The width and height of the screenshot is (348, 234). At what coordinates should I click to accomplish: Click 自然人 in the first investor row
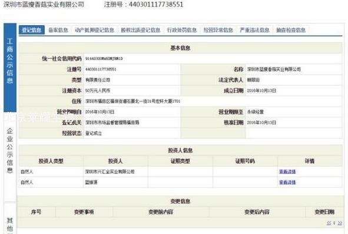[x=27, y=172]
